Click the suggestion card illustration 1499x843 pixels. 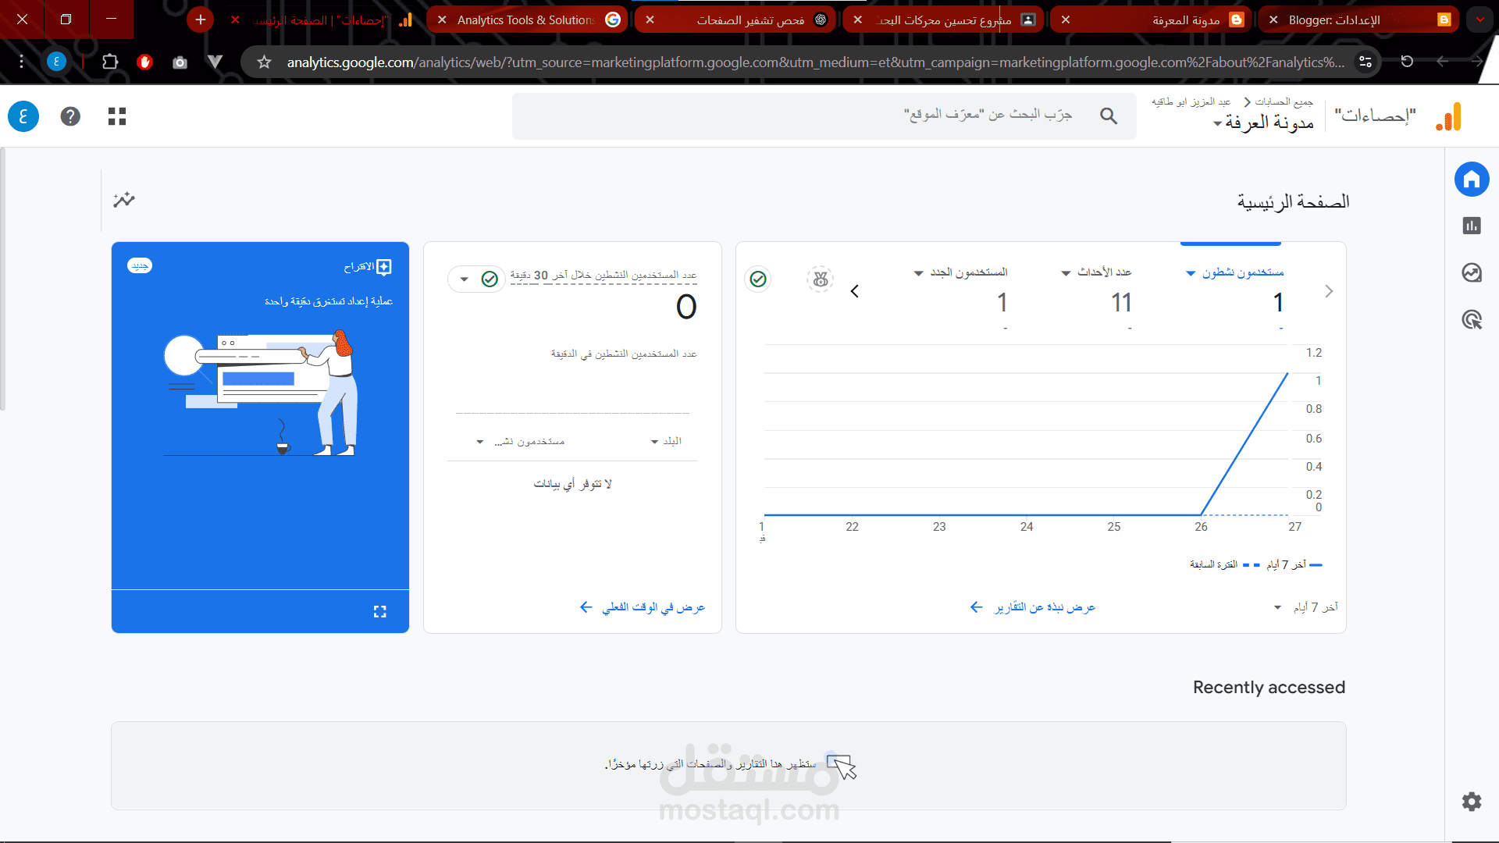click(260, 393)
